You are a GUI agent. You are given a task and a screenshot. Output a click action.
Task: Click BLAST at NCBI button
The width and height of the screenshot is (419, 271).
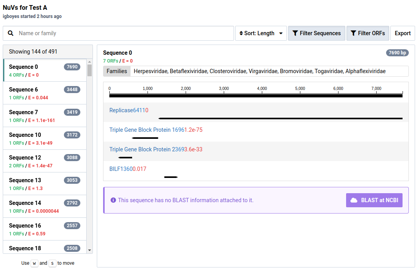tap(374, 200)
